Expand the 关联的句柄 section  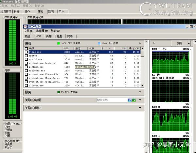pos(140,100)
